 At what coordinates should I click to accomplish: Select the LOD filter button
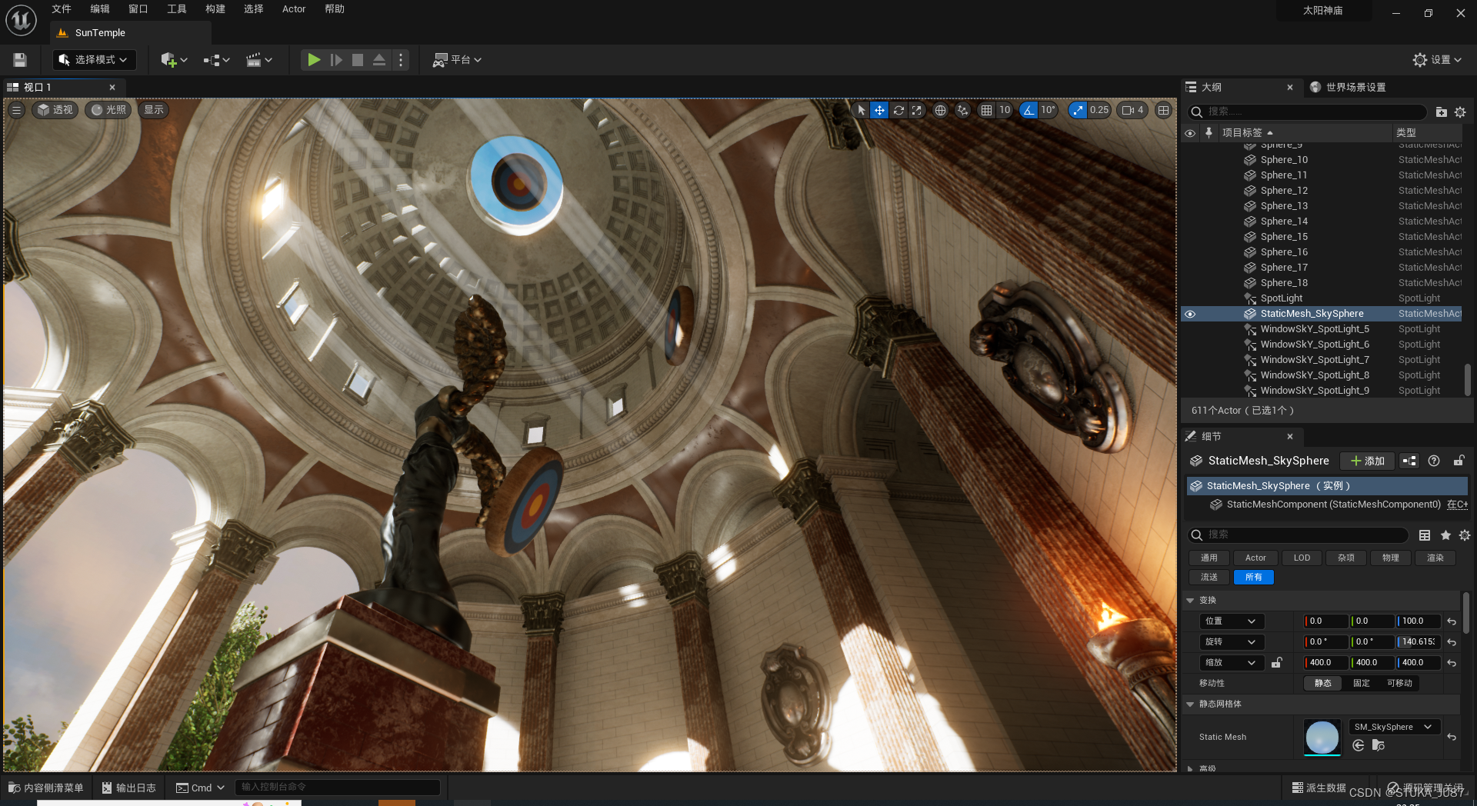click(x=1302, y=558)
